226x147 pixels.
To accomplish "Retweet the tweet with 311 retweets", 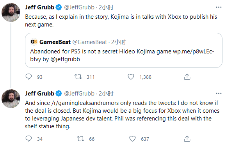I will click(x=78, y=77).
